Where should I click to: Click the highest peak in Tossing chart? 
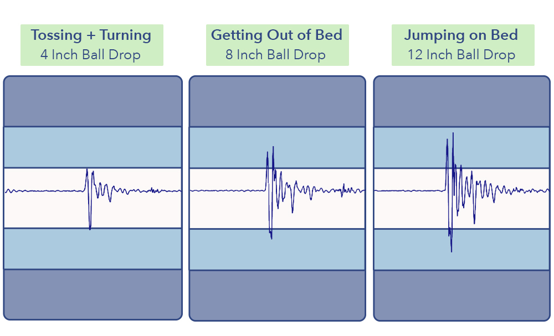point(87,170)
